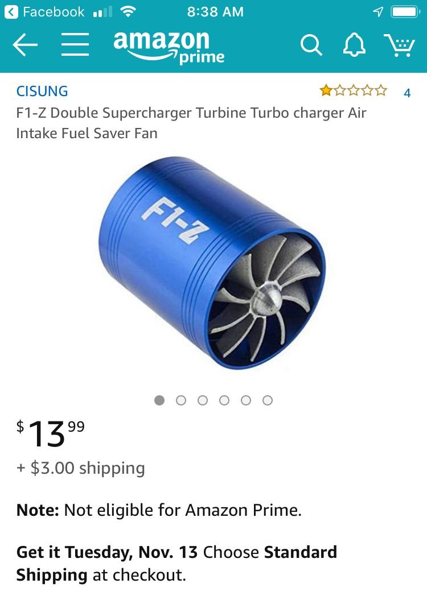Screen dimensions: 427x592
Task: Tap the $13.99 price
Action: [50, 433]
